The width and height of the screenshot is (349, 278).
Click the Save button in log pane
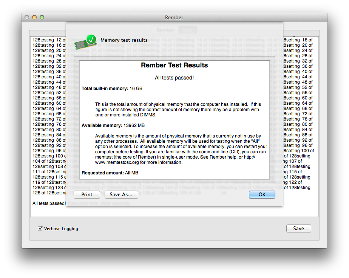coord(298,229)
